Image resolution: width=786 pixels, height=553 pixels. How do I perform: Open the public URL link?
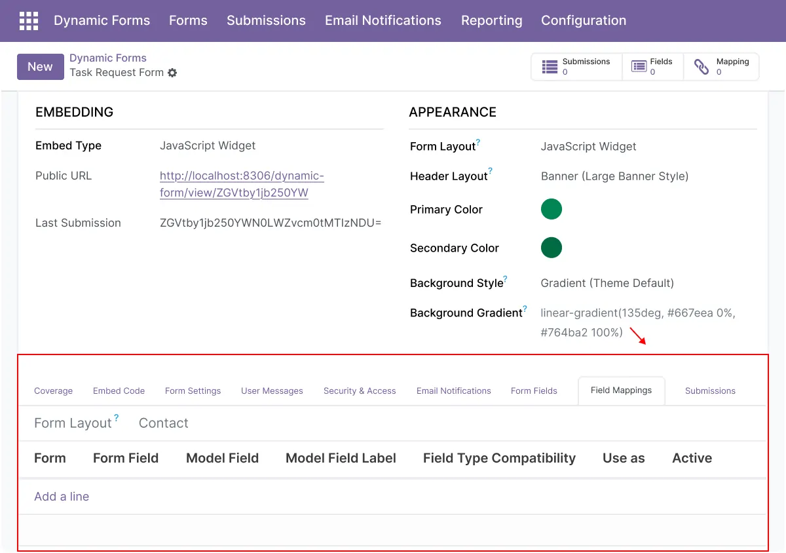pos(242,184)
